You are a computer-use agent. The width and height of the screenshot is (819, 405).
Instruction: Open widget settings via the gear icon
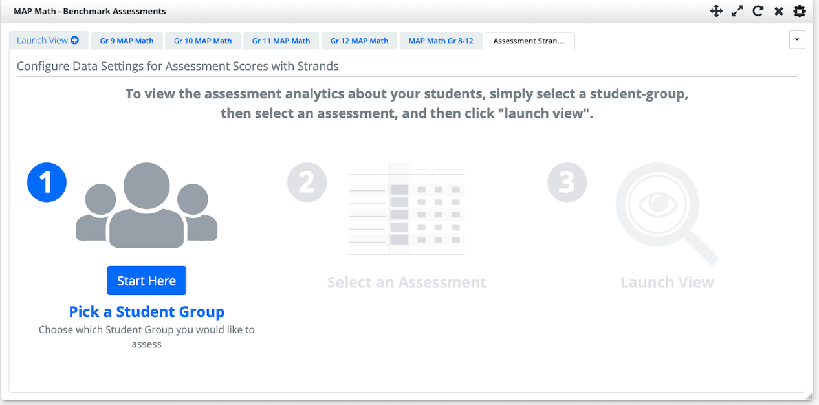click(x=799, y=11)
